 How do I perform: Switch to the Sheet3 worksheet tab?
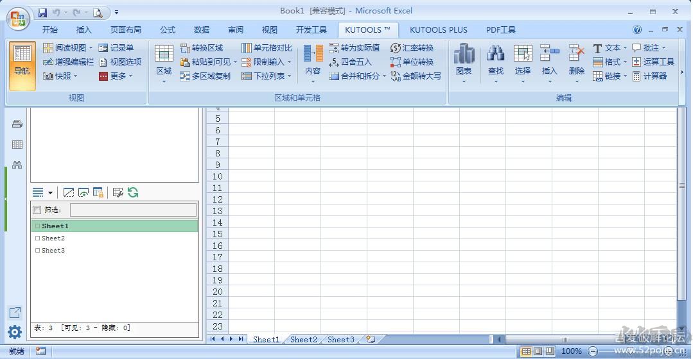click(x=341, y=339)
